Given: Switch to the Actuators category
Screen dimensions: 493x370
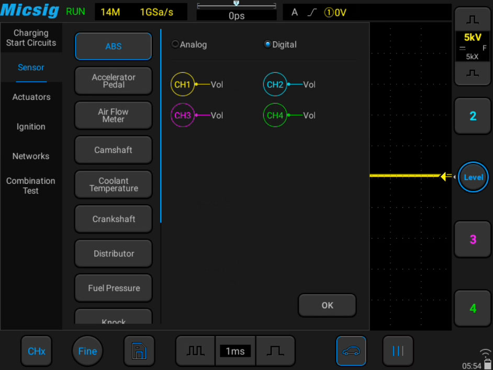Looking at the screenshot, I should (31, 97).
